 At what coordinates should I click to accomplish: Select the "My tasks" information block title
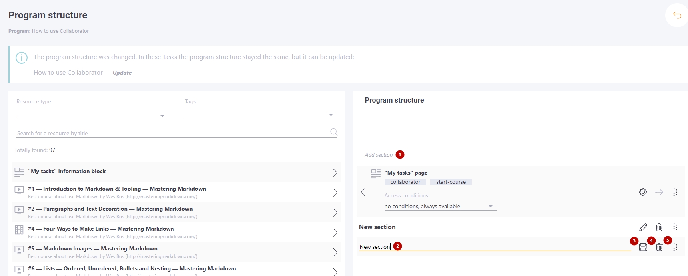point(67,171)
